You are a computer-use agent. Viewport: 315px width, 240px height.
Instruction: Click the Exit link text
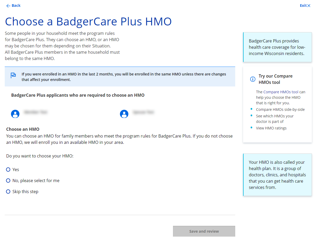[x=303, y=6]
